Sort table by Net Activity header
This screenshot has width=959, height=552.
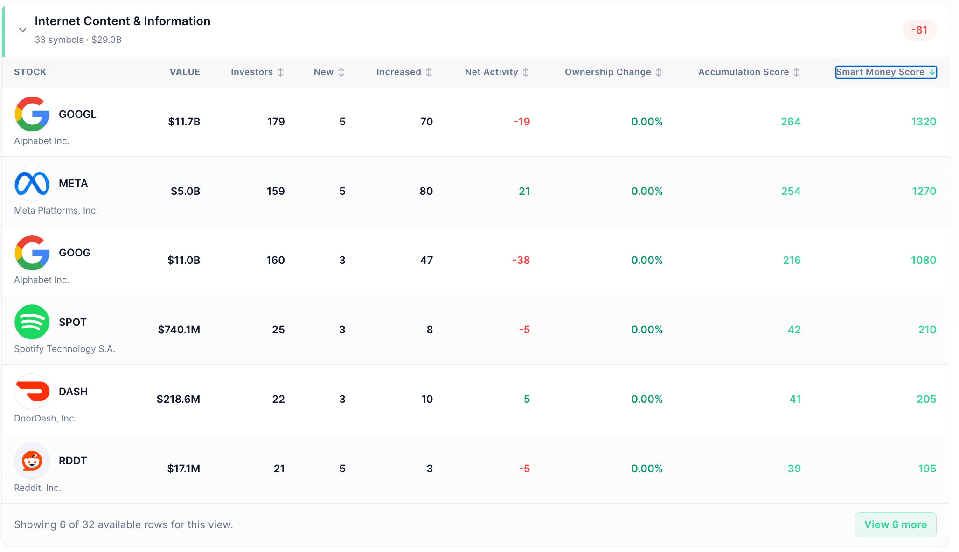click(x=497, y=72)
